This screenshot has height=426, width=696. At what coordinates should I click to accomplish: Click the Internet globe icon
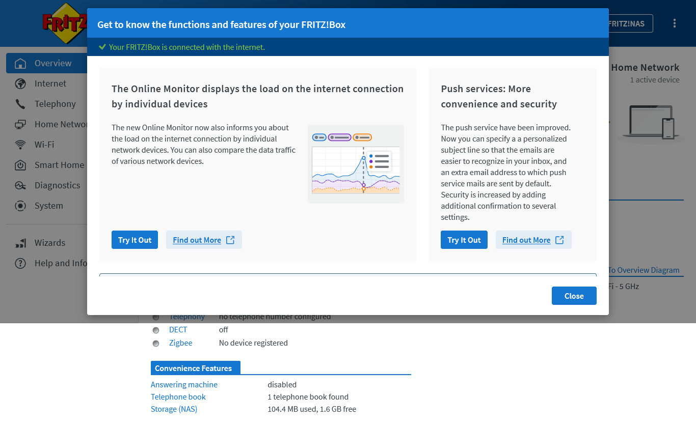click(x=20, y=84)
